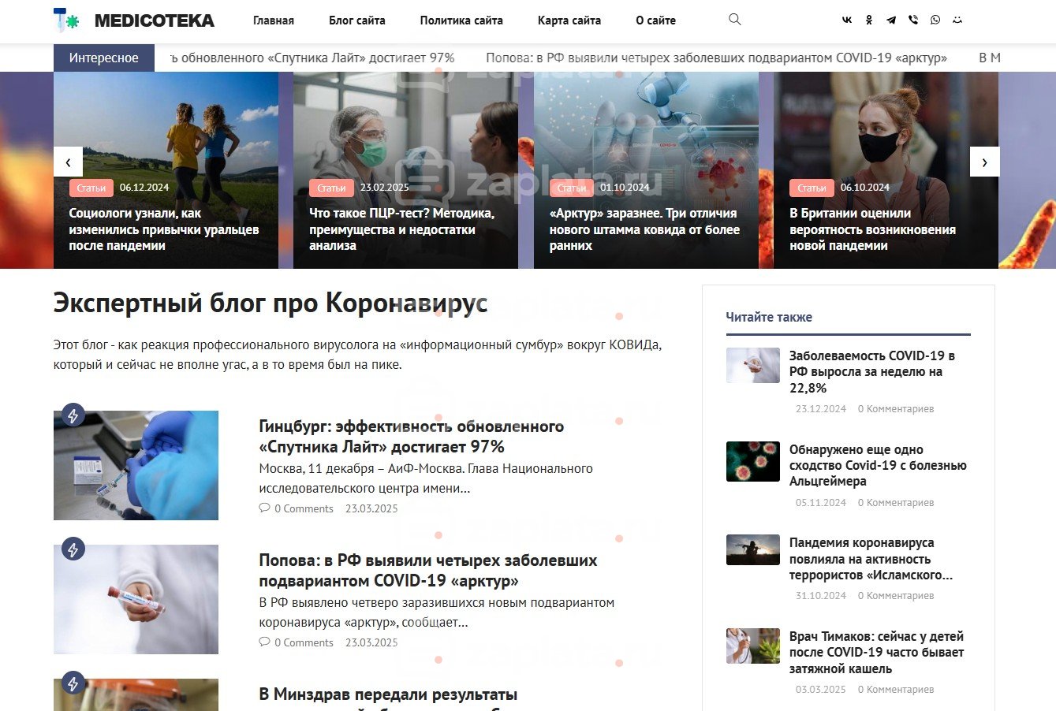Screen dimensions: 1056x711
Task: Open the ПЦР-тест carousel card
Action: [405, 170]
